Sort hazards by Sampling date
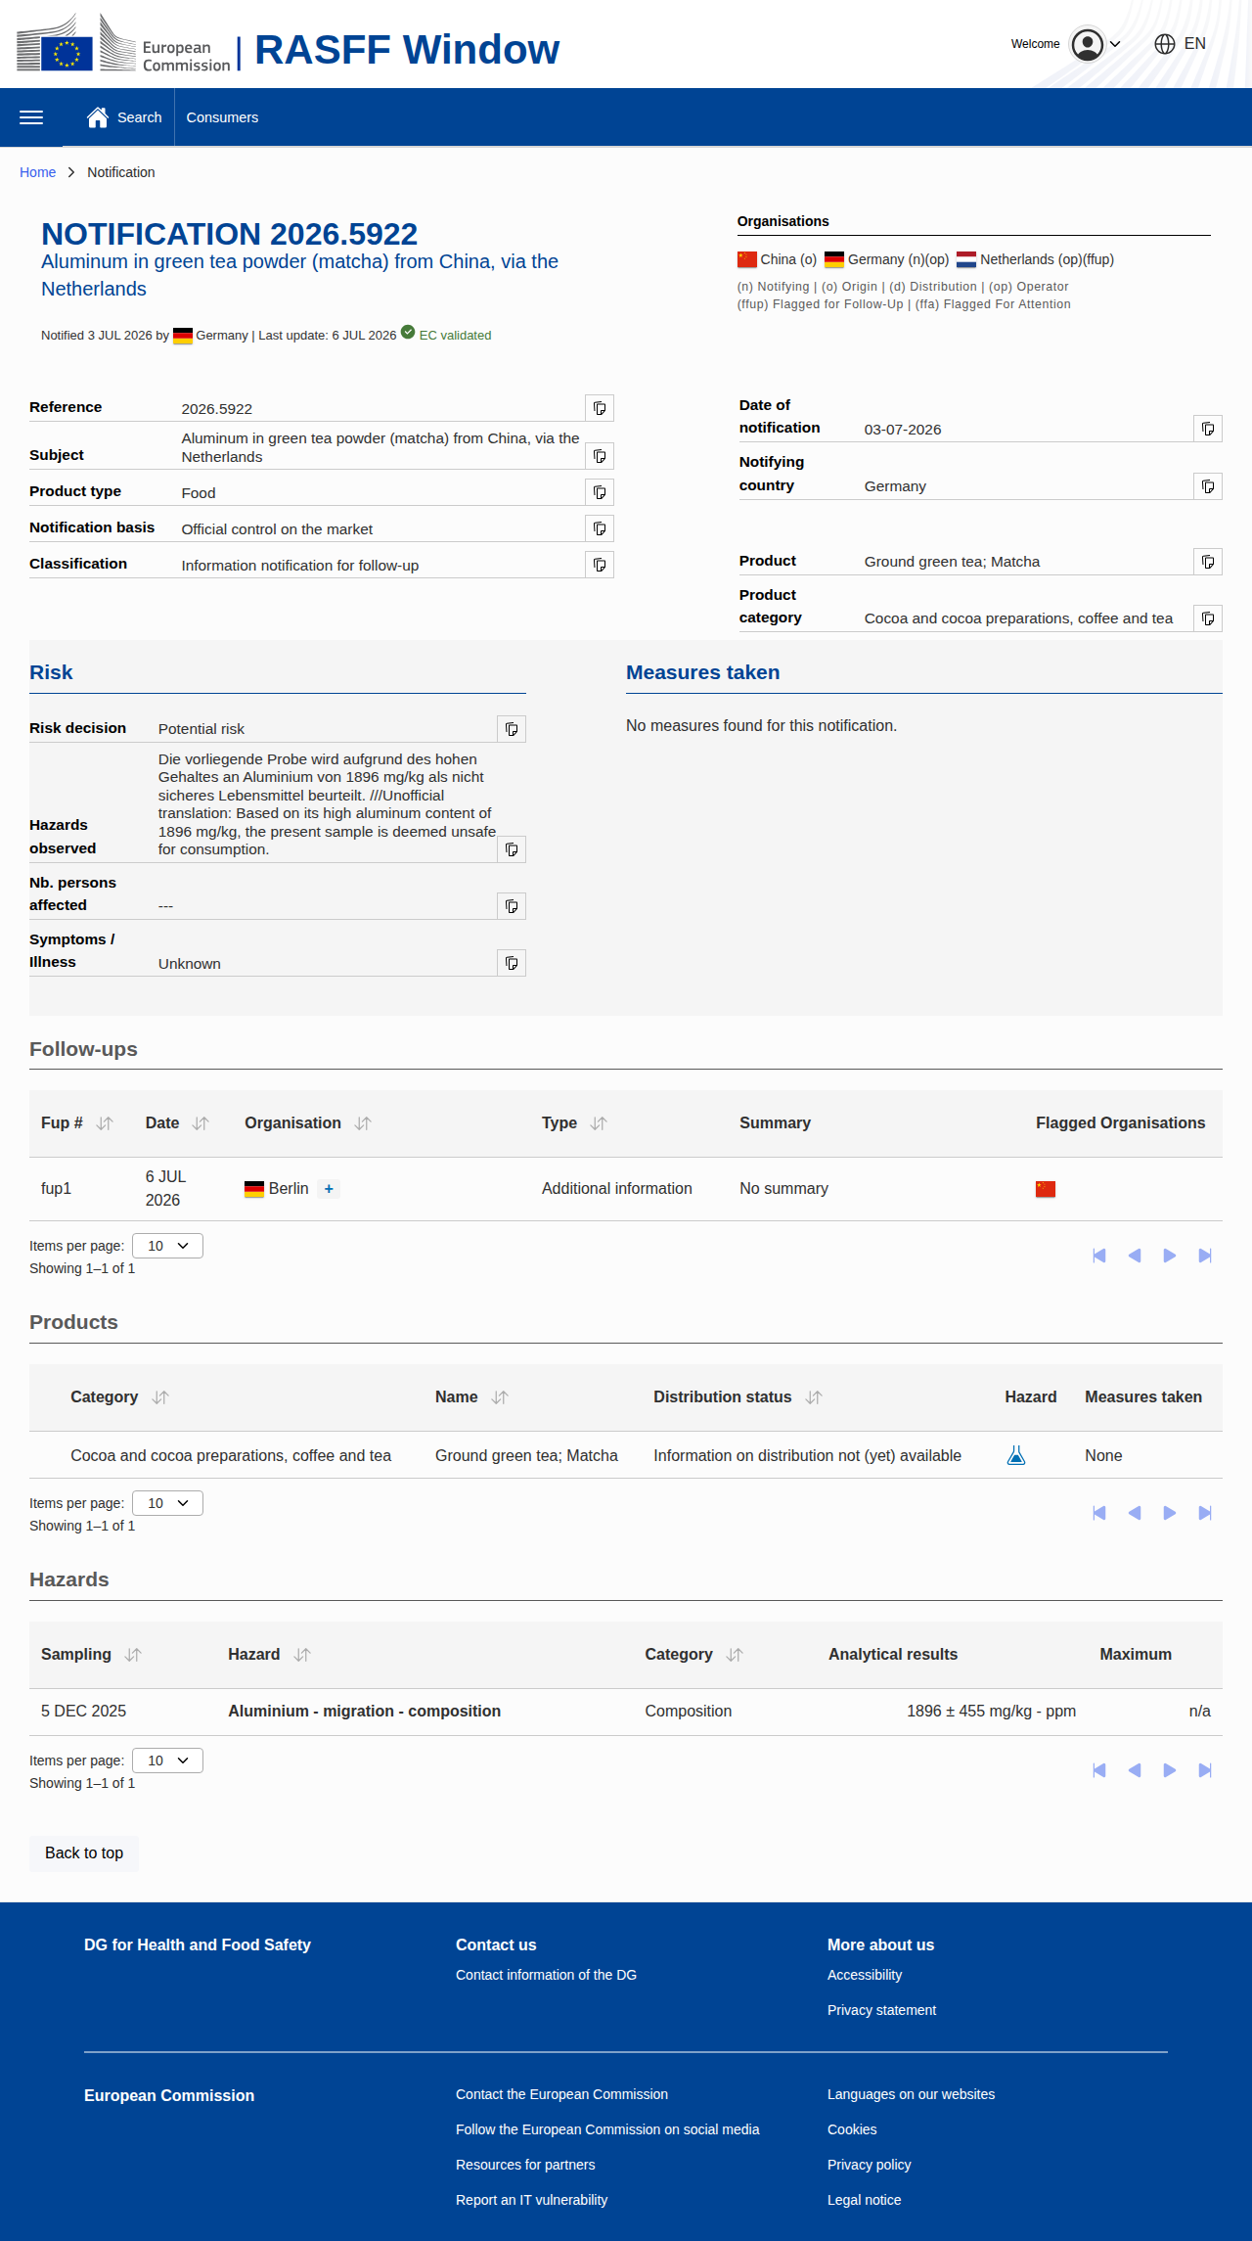This screenshot has width=1252, height=2241. pyautogui.click(x=133, y=1655)
